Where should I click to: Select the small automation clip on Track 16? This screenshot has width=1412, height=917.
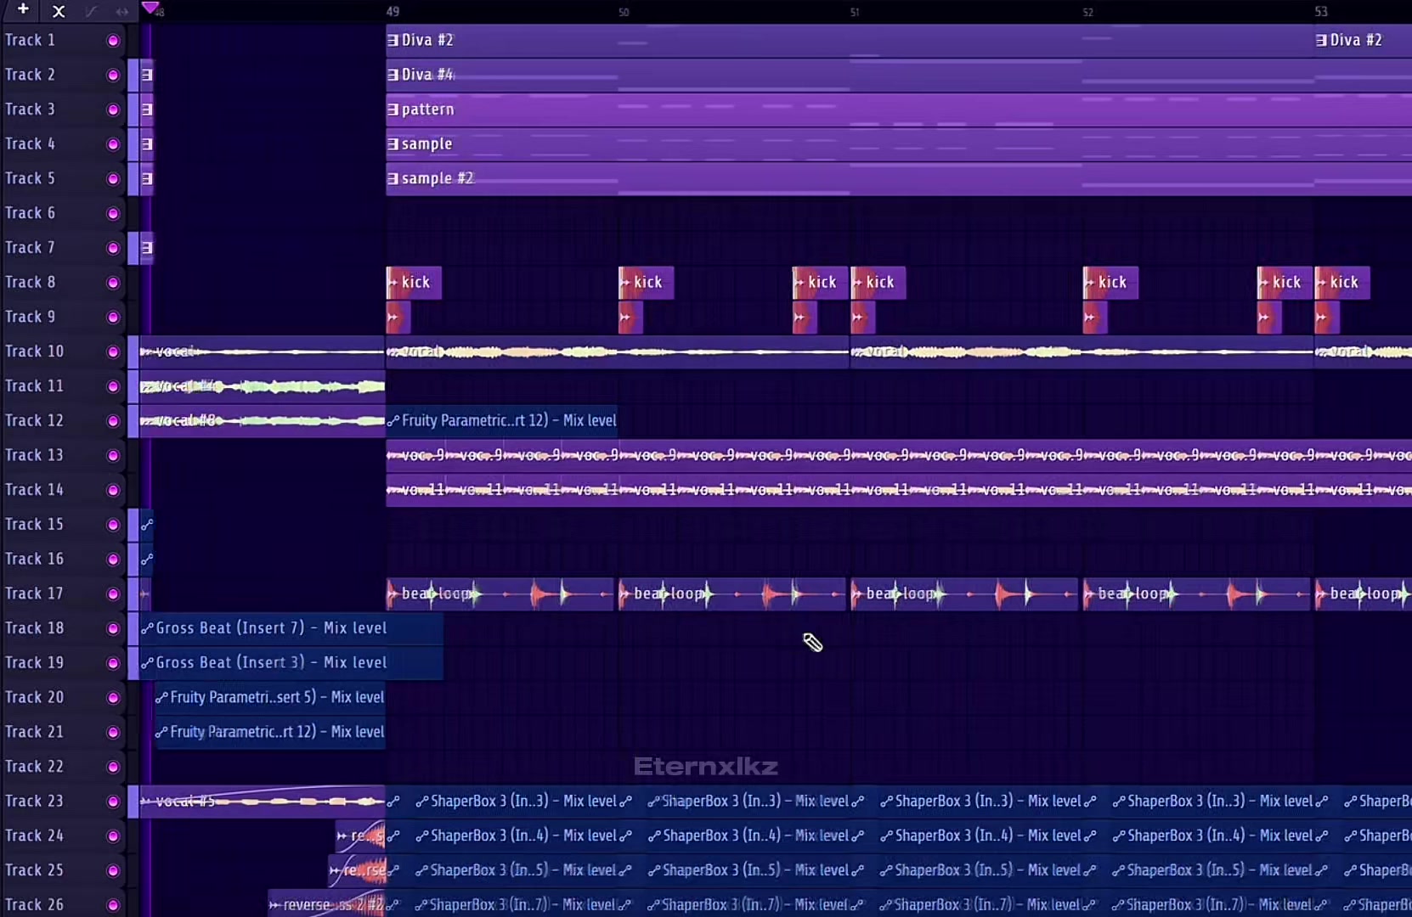147,560
